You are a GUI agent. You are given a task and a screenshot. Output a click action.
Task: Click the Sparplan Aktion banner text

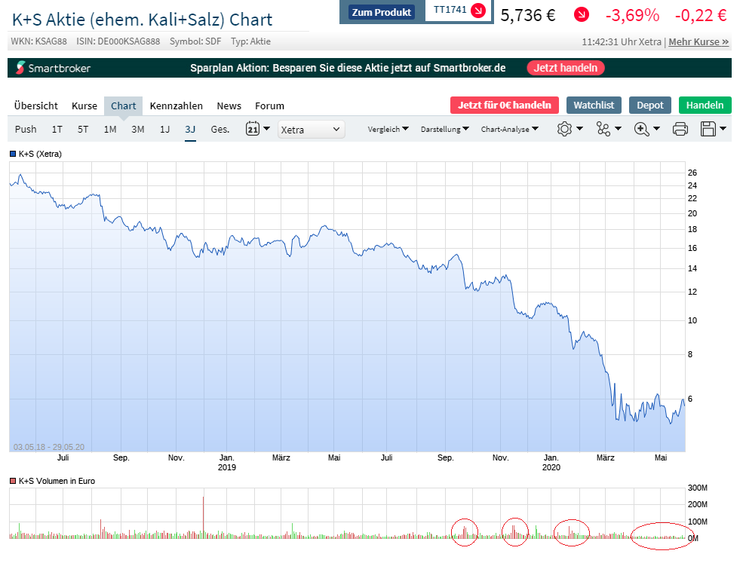(348, 68)
